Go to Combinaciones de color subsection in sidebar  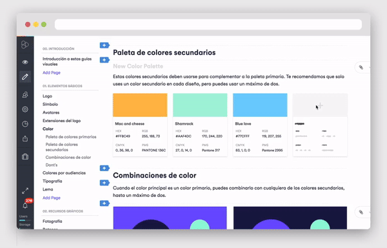tap(68, 158)
